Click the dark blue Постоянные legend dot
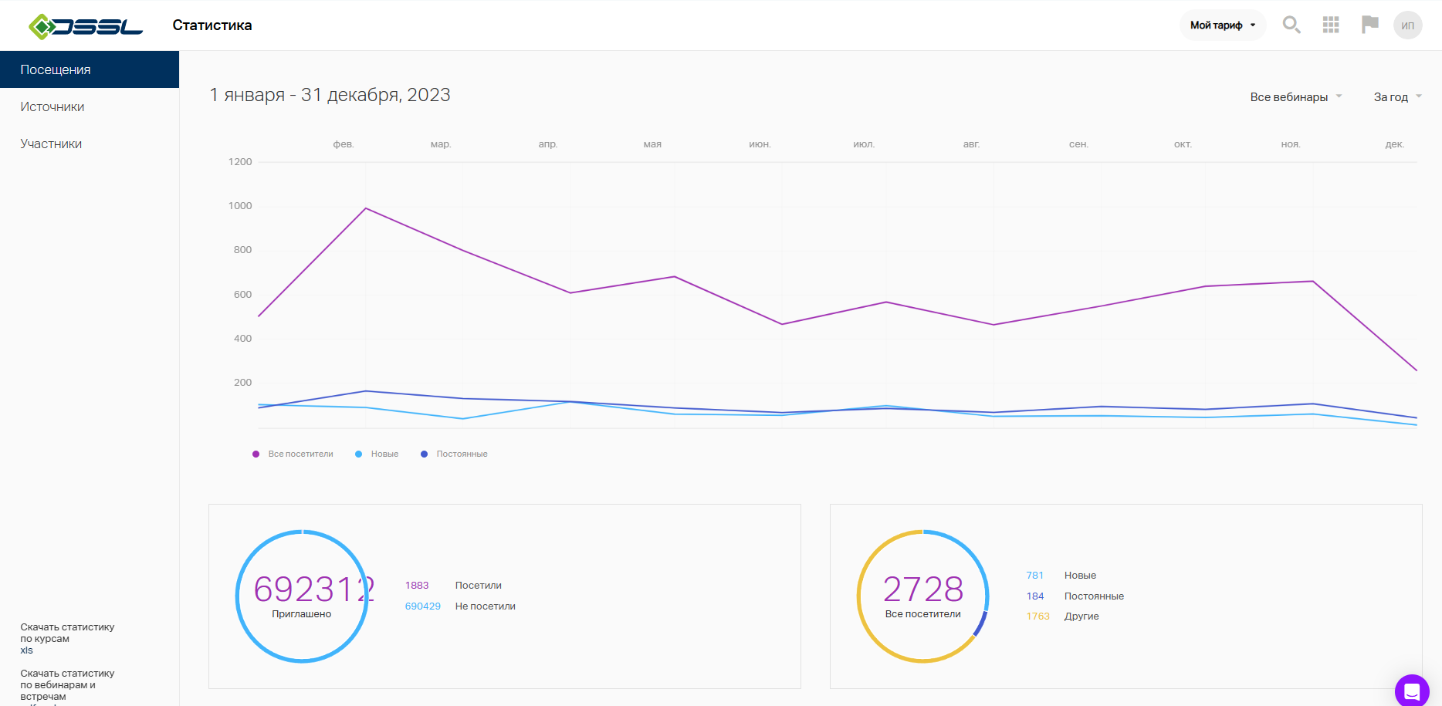The image size is (1442, 706). 424,454
